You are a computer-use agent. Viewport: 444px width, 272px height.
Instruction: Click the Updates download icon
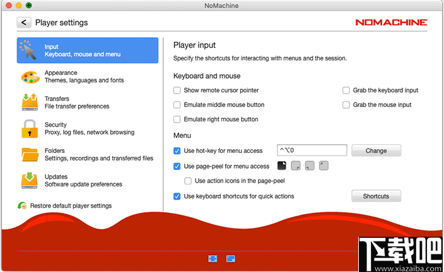(30, 181)
